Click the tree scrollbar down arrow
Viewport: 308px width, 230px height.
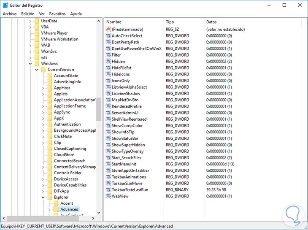coord(99,213)
